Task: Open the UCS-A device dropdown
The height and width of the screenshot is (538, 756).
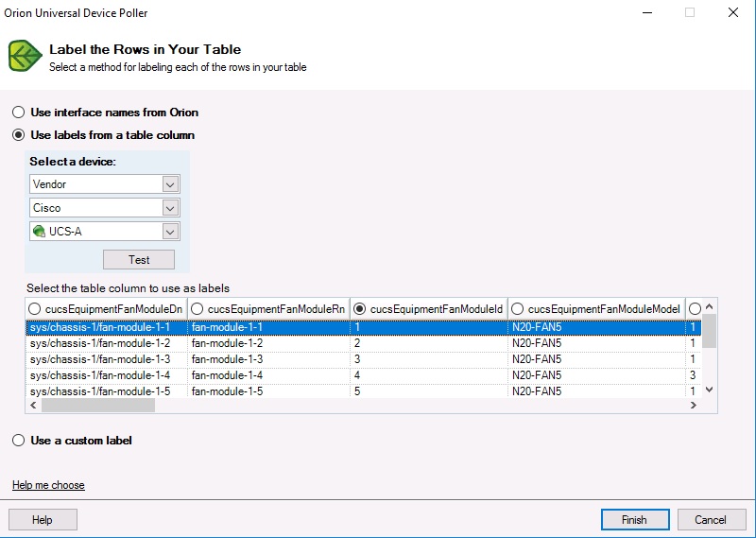Action: [170, 232]
